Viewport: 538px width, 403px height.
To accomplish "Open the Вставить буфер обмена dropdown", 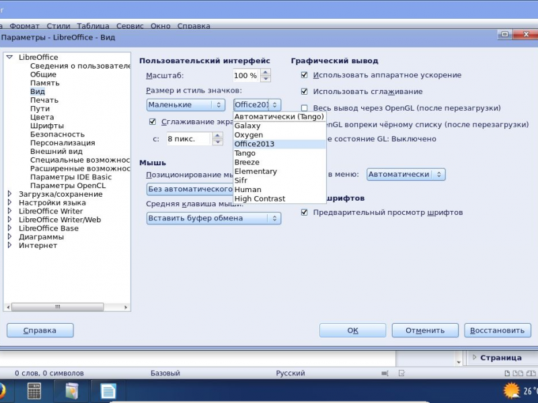I will tap(214, 218).
